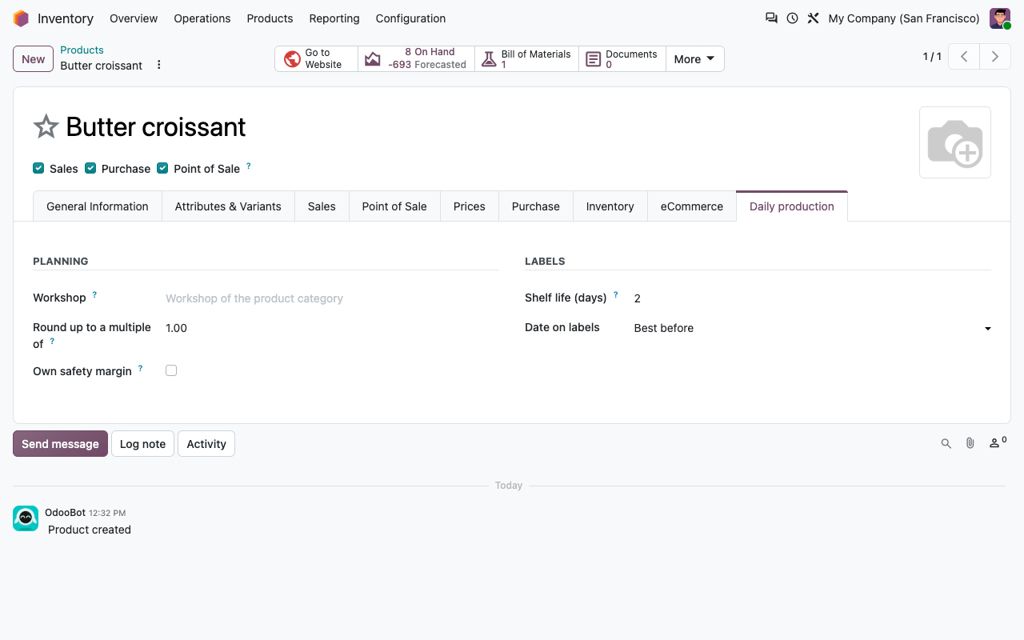The width and height of the screenshot is (1024, 640).
Task: Enable the Own safety margin checkbox
Action: [x=171, y=370]
